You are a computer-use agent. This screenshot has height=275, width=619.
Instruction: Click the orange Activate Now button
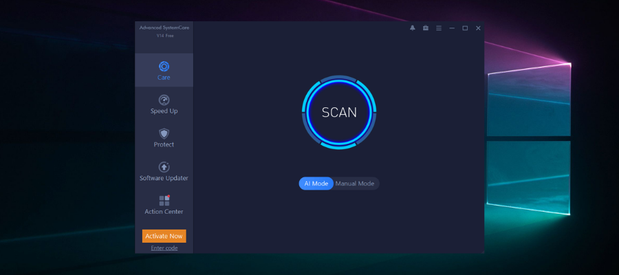[x=164, y=236]
